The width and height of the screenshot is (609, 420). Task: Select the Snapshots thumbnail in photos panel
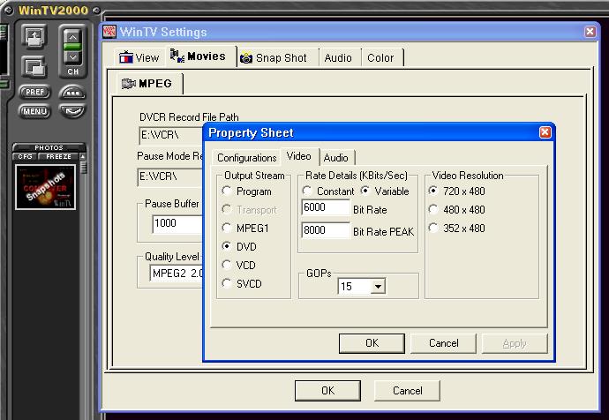(x=45, y=187)
